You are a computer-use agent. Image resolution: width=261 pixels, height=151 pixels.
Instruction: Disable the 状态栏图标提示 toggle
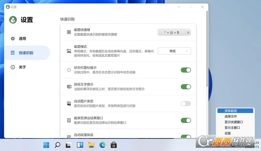186,70
